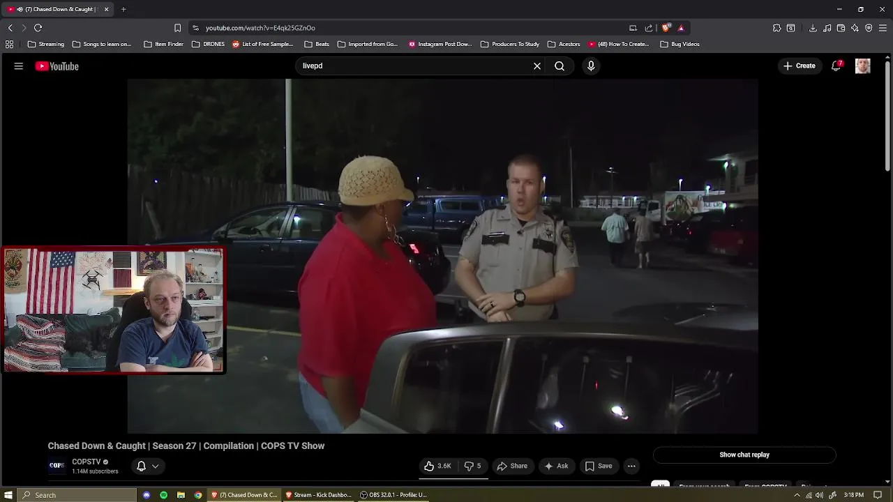Select the 'From your search' filter chip
Screen dimensions: 893x502
(704, 486)
